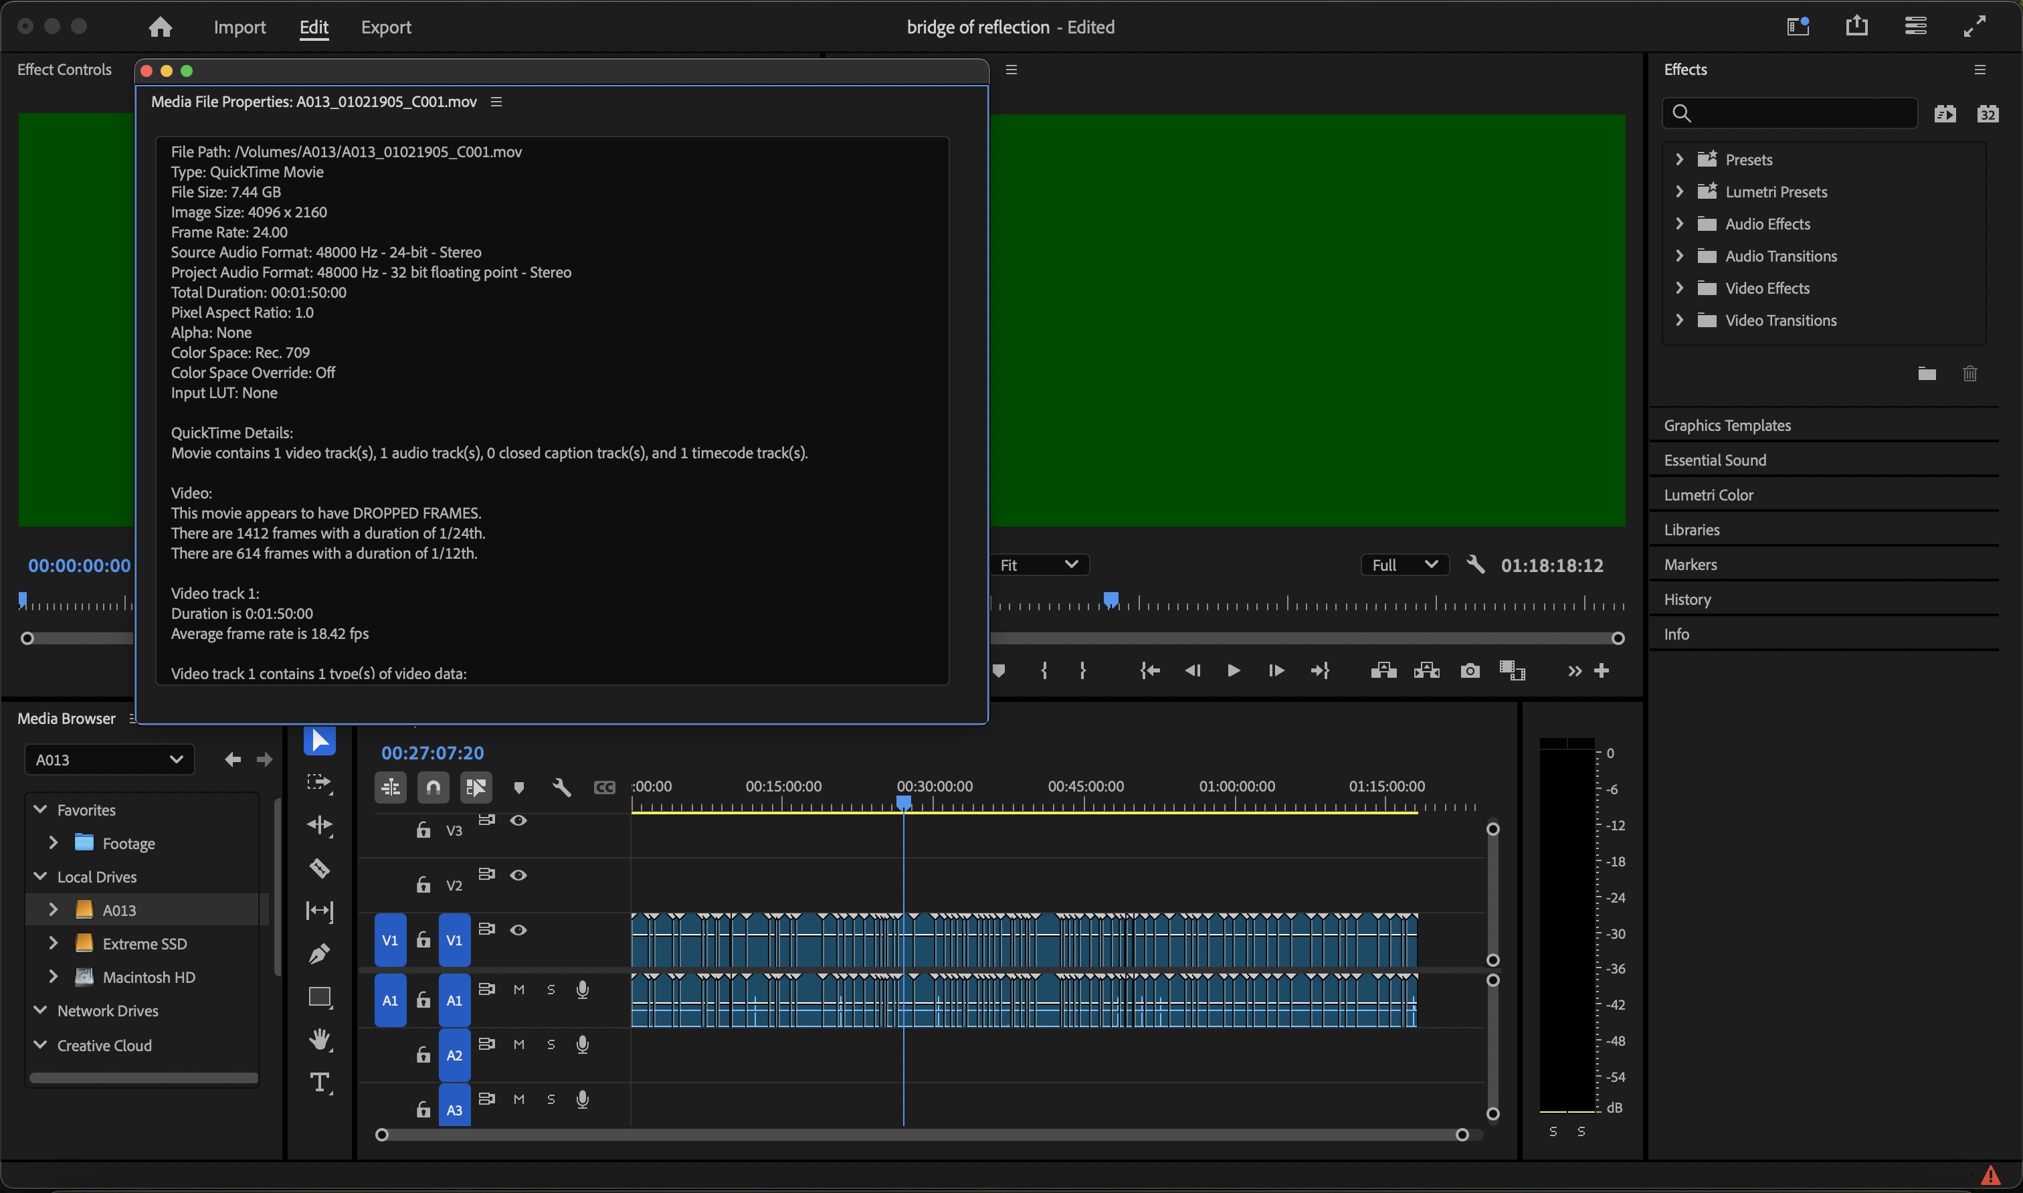Viewport: 2023px width, 1193px height.
Task: Click the Lift button in Program Monitor
Action: pyautogui.click(x=1383, y=670)
